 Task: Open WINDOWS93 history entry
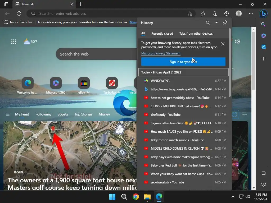point(183,81)
